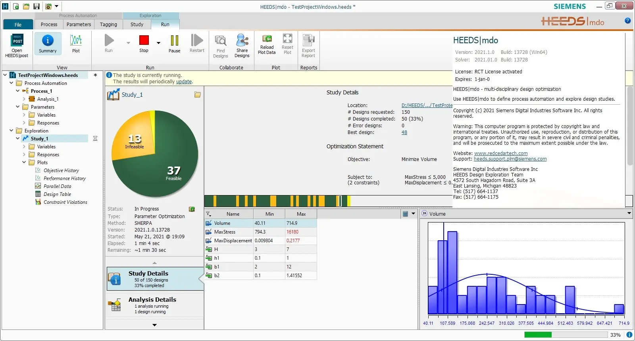Collapse the TestProjectWindows.heeds root node
Screen dimensions: 635x341
point(5,75)
